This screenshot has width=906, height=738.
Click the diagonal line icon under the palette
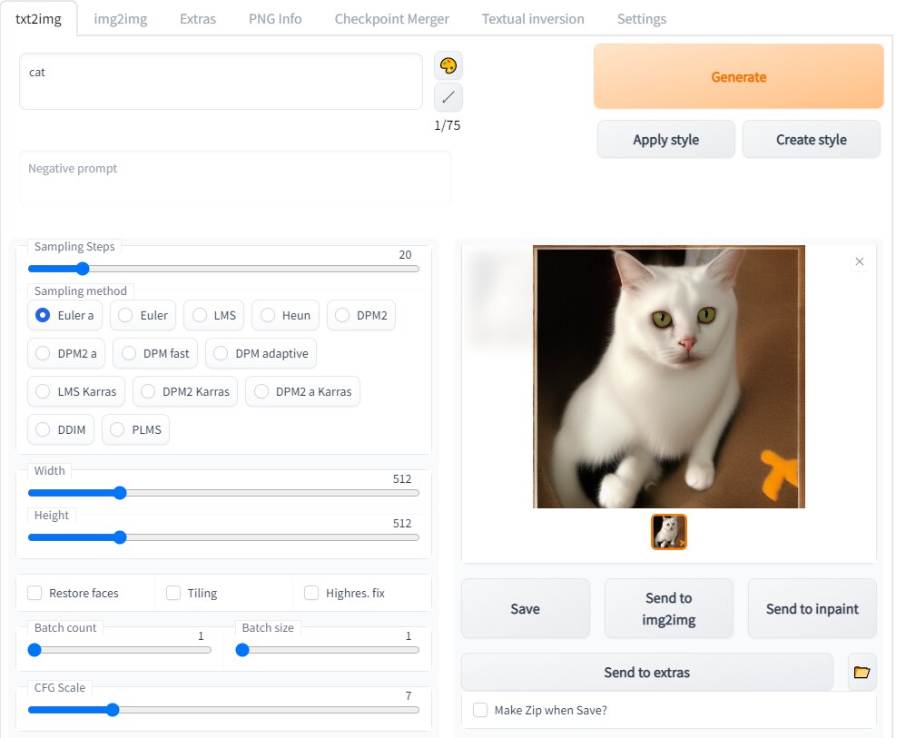tap(448, 97)
